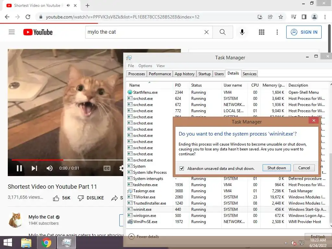The height and width of the screenshot is (249, 332).
Task: Mute the video volume speaker
Action: pyautogui.click(x=50, y=168)
